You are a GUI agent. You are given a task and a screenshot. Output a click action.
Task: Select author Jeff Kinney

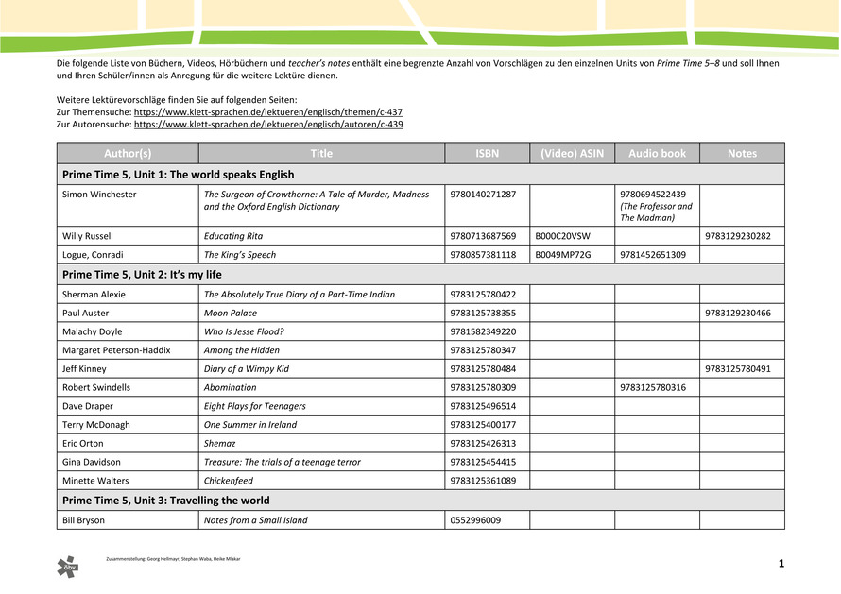pos(84,369)
